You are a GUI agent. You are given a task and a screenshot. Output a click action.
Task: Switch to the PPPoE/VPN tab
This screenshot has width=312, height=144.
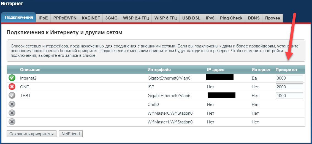pyautogui.click(x=65, y=18)
